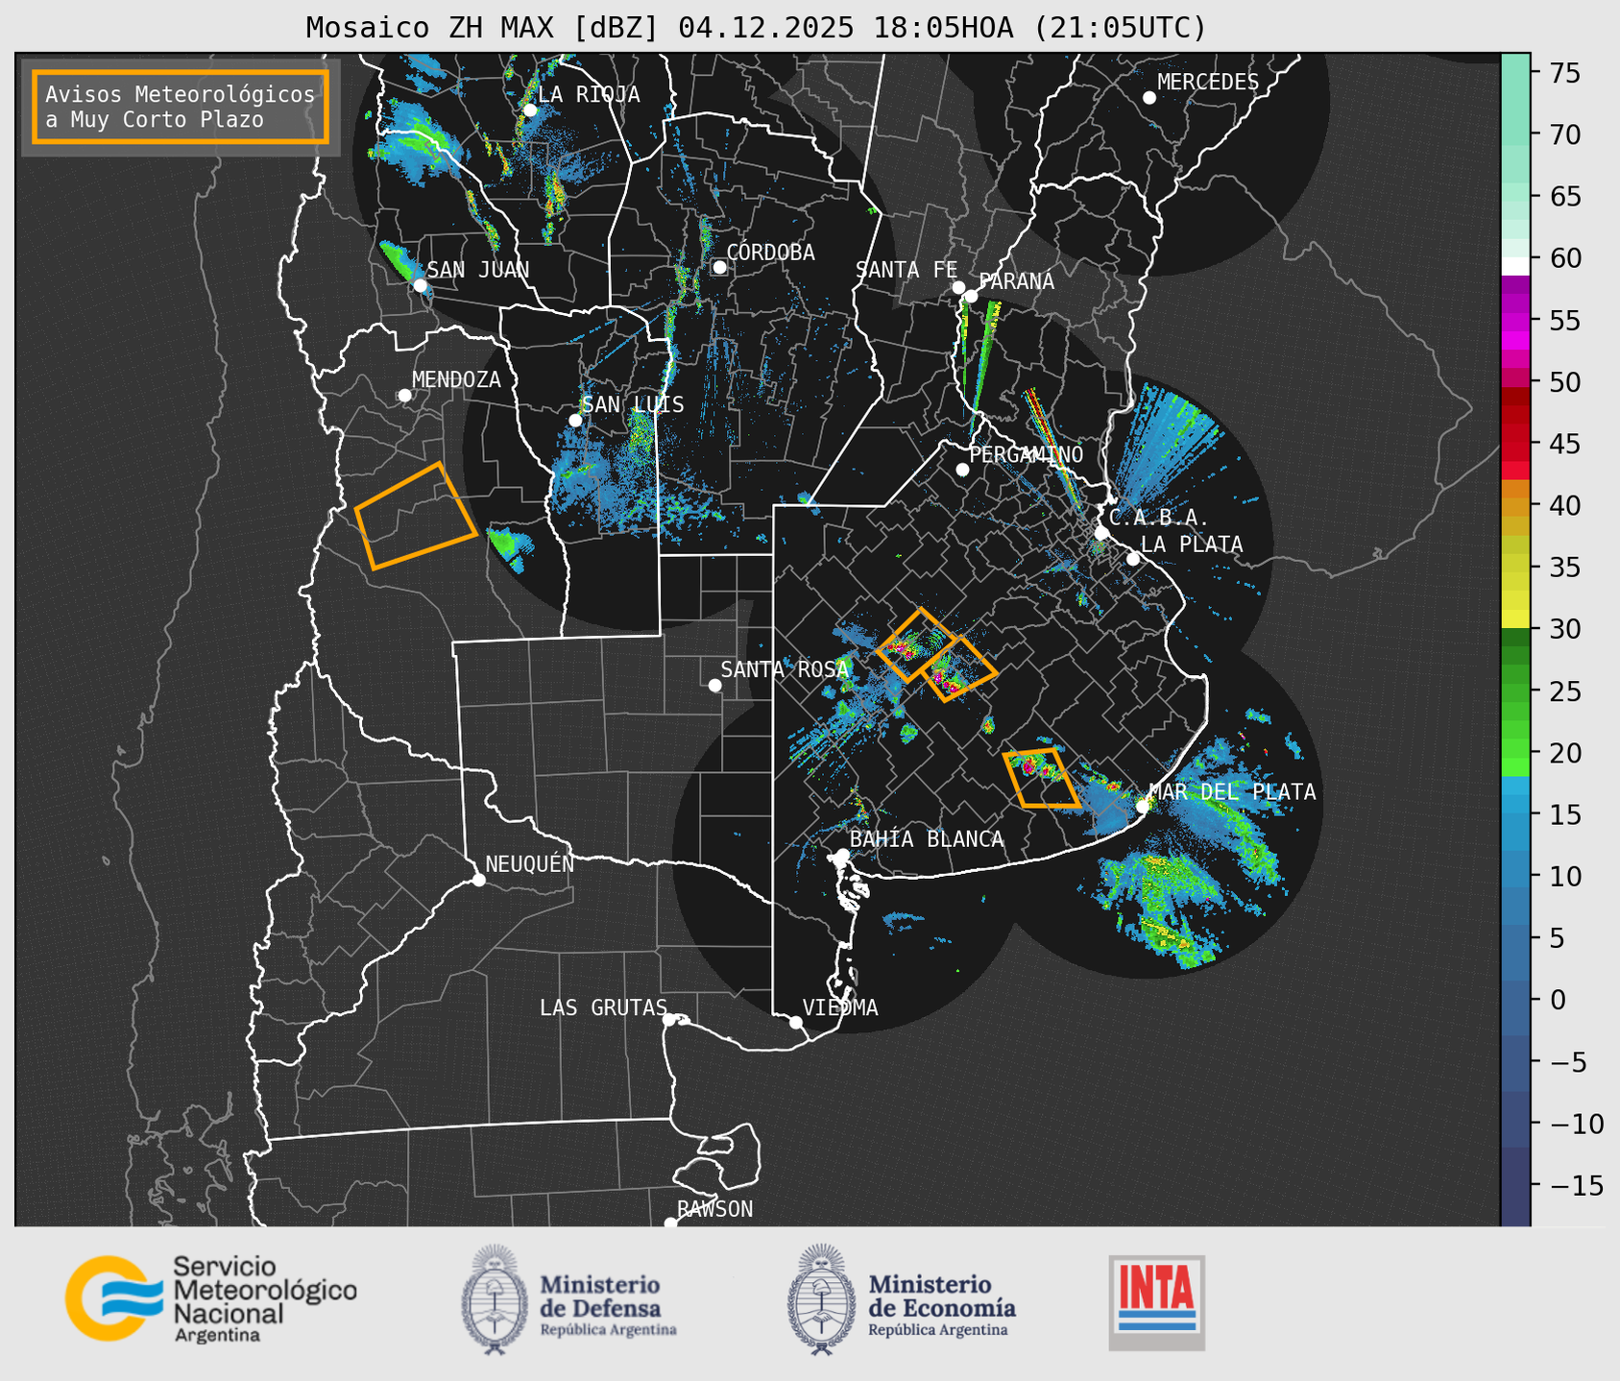Click the C.A.B.A. city marker dot
This screenshot has width=1620, height=1381.
tap(1101, 533)
